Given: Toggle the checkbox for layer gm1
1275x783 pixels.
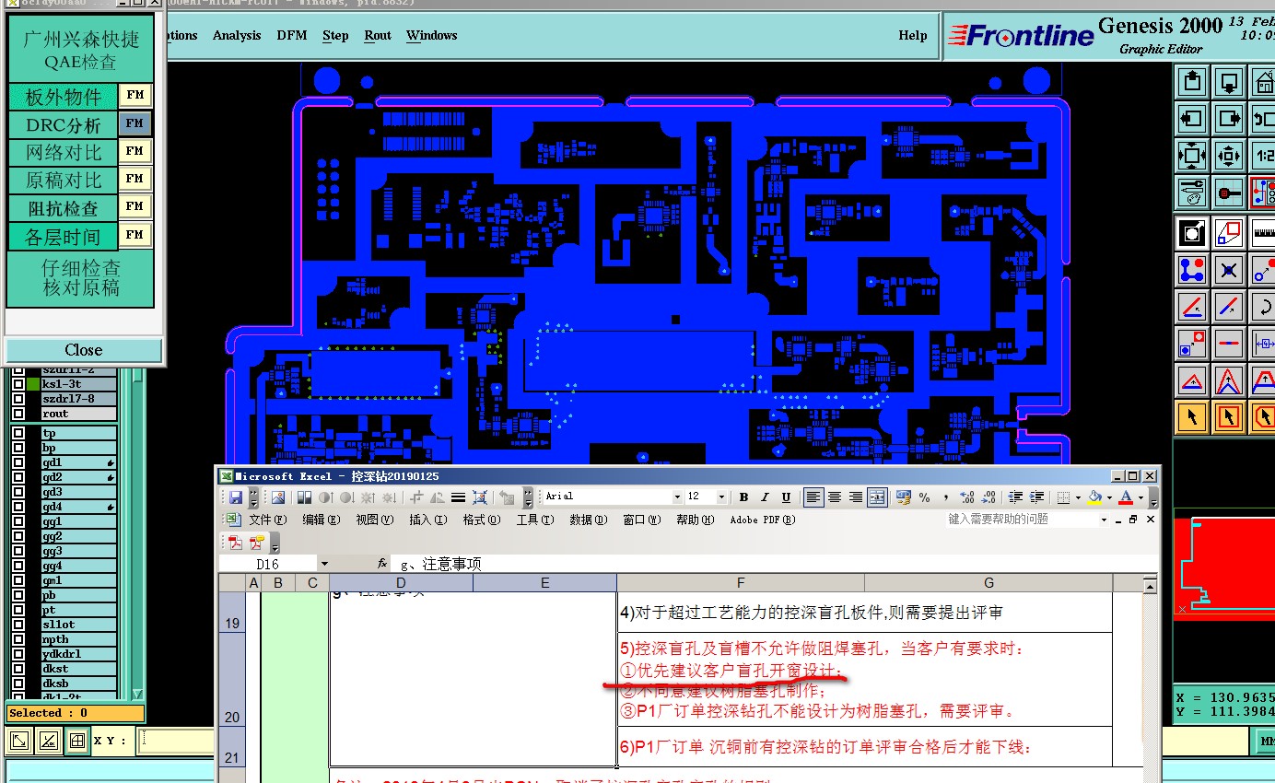Looking at the screenshot, I should pos(18,580).
